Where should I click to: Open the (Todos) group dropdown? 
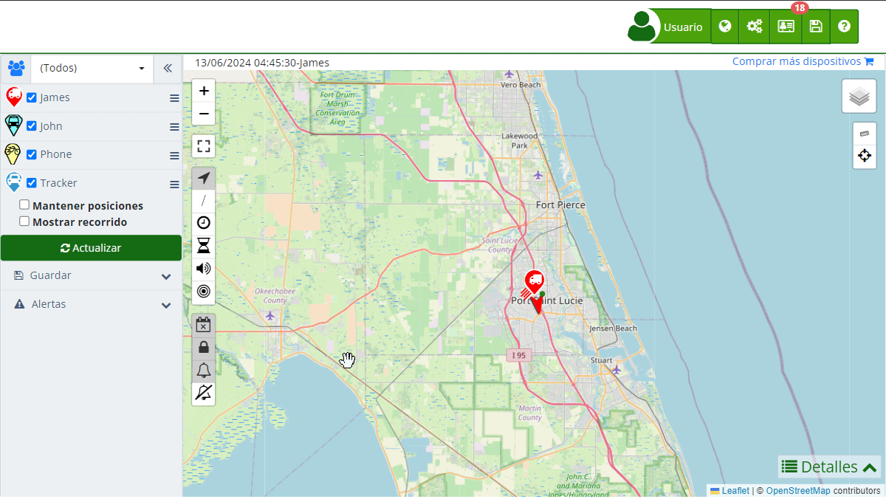click(92, 68)
